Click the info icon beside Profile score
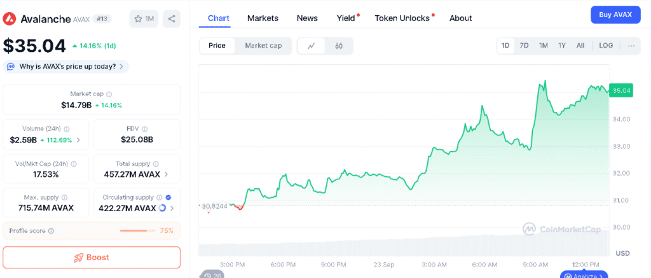This screenshot has width=651, height=278. (51, 231)
